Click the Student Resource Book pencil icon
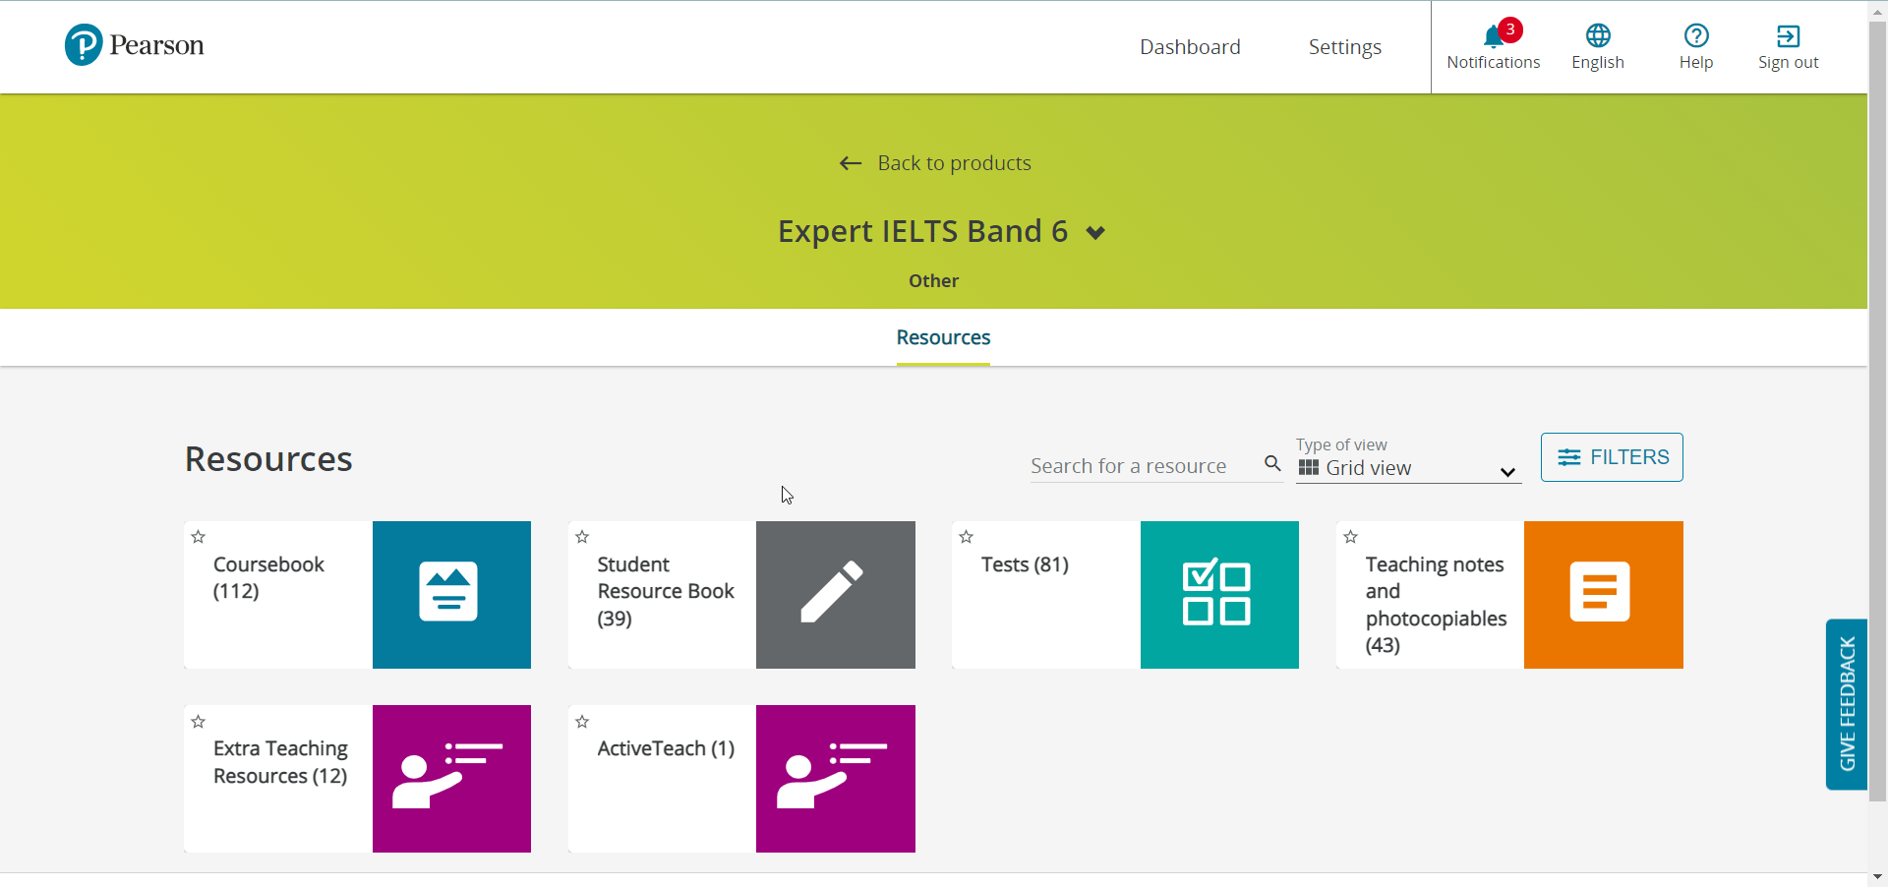Viewport: 1888px width, 887px height. point(835,593)
